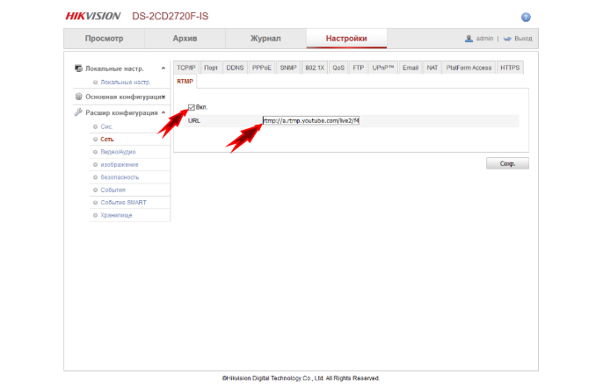Screen dimensions: 603x388
Task: Click the Локальные настр. monitor icon
Action: tap(78, 68)
